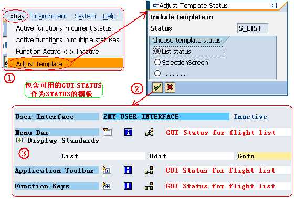Viewport: 294px width, 199px height.
Task: Open hierarchy icon in Menu Bar row
Action: [149, 132]
